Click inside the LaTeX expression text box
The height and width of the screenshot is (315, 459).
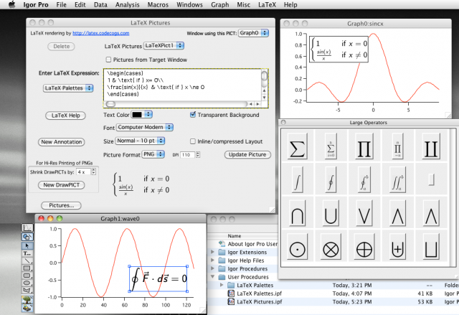[x=182, y=85]
